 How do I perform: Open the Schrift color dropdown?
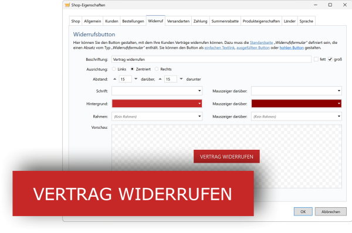(157, 91)
